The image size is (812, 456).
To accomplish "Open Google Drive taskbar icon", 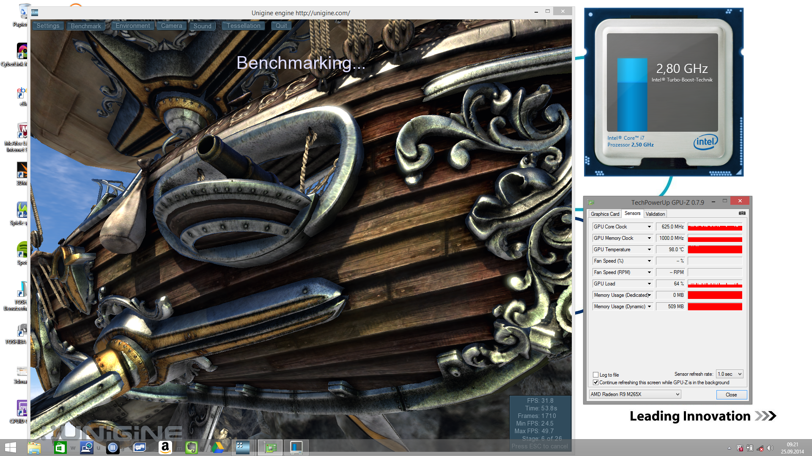I will pyautogui.click(x=217, y=448).
